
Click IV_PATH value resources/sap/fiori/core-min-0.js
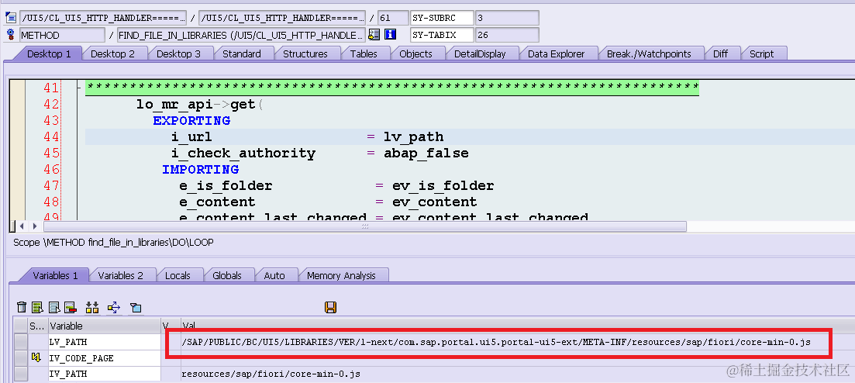pyautogui.click(x=271, y=374)
